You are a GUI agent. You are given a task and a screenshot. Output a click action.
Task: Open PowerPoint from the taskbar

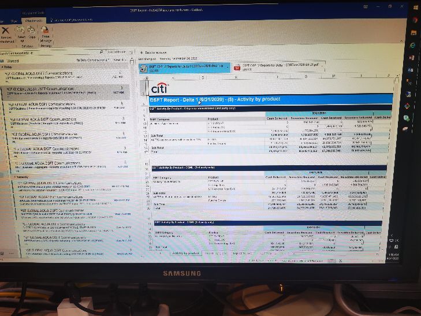pos(412,58)
